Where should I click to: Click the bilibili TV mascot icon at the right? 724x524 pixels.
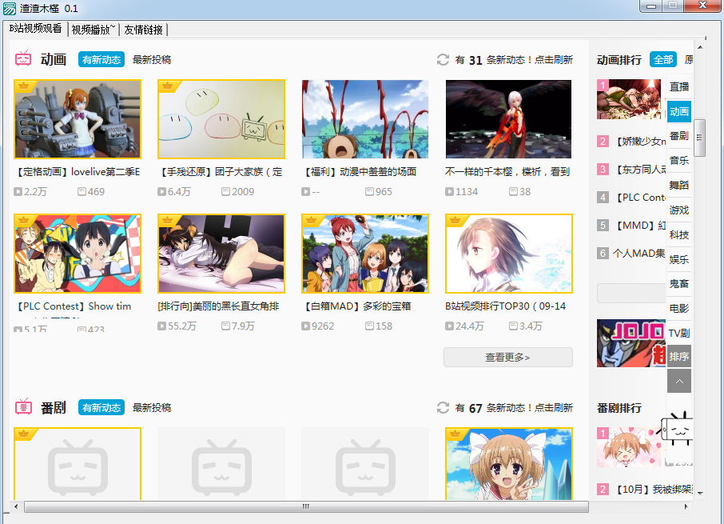point(677,430)
